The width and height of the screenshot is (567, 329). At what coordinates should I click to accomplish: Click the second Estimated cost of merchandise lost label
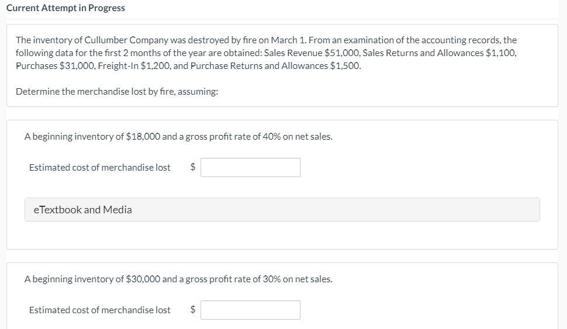pos(100,310)
